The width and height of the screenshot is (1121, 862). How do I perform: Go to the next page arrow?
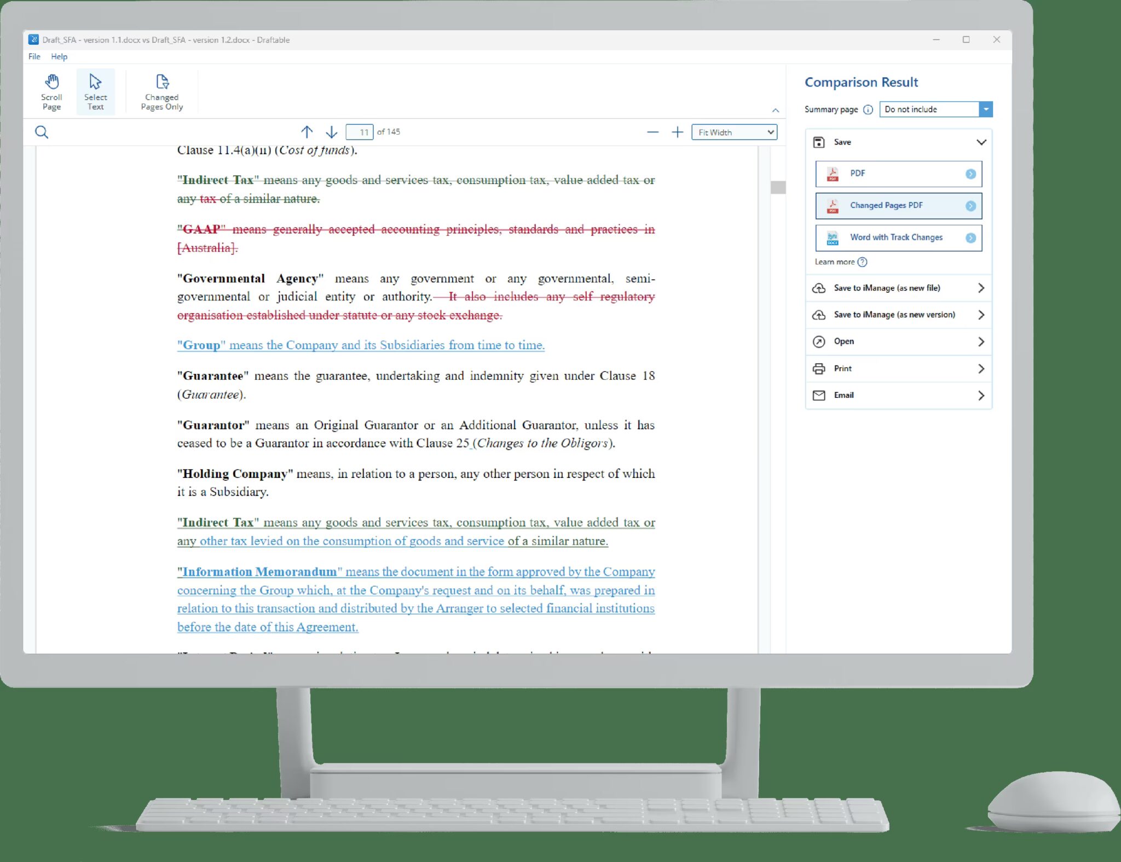click(331, 132)
